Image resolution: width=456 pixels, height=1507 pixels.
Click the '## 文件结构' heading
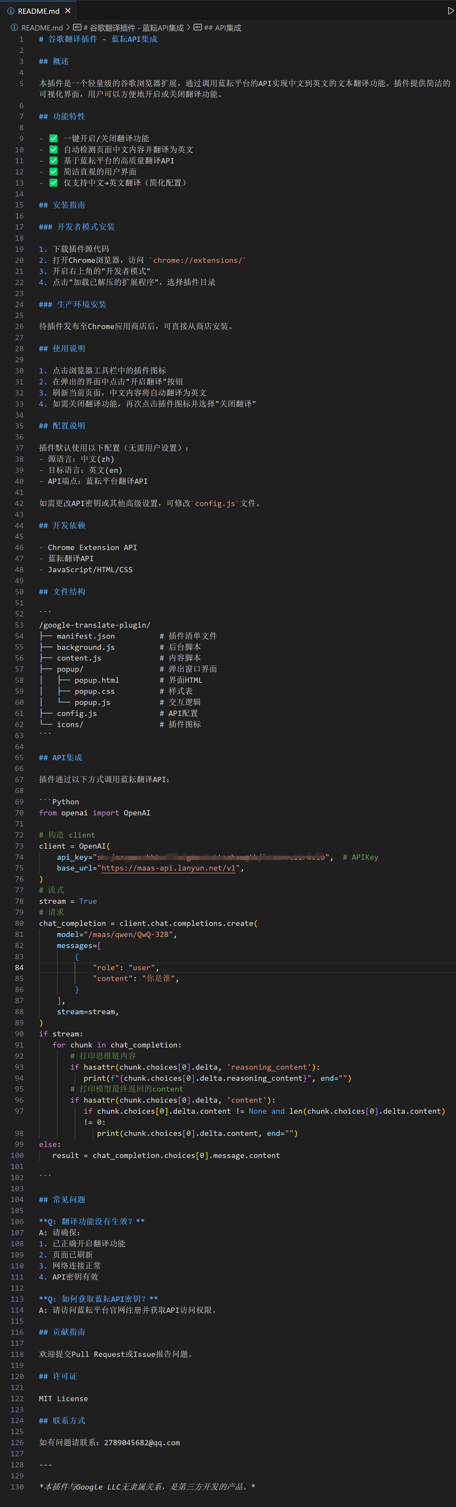click(62, 591)
